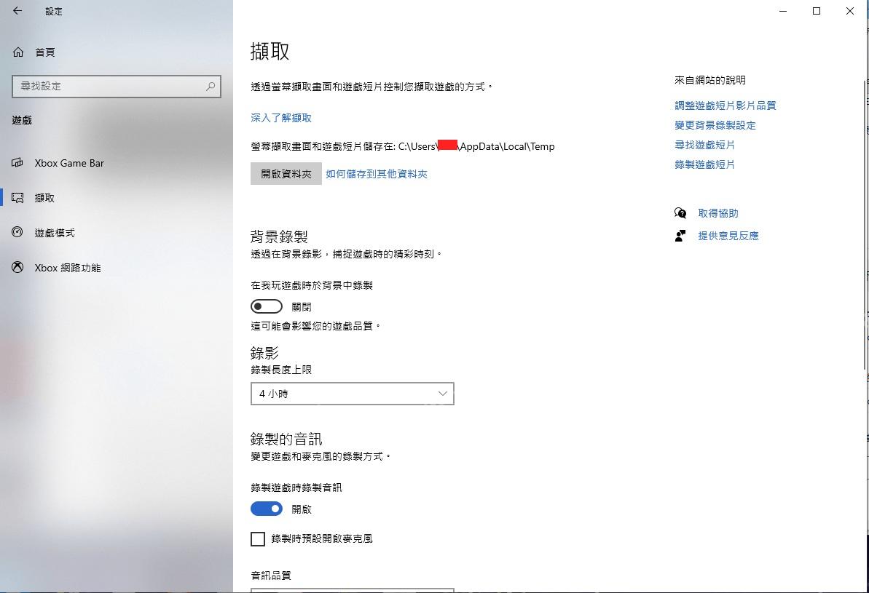The height and width of the screenshot is (593, 869).
Task: Click the home icon beside 首頁
Action: [x=18, y=52]
